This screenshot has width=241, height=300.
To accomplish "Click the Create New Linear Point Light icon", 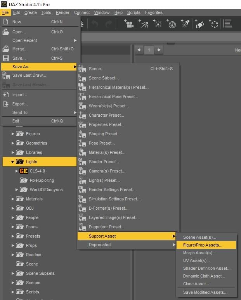I will coord(171,24).
